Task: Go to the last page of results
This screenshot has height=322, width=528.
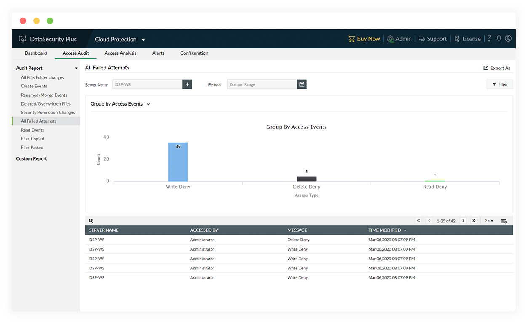Action: pyautogui.click(x=474, y=221)
